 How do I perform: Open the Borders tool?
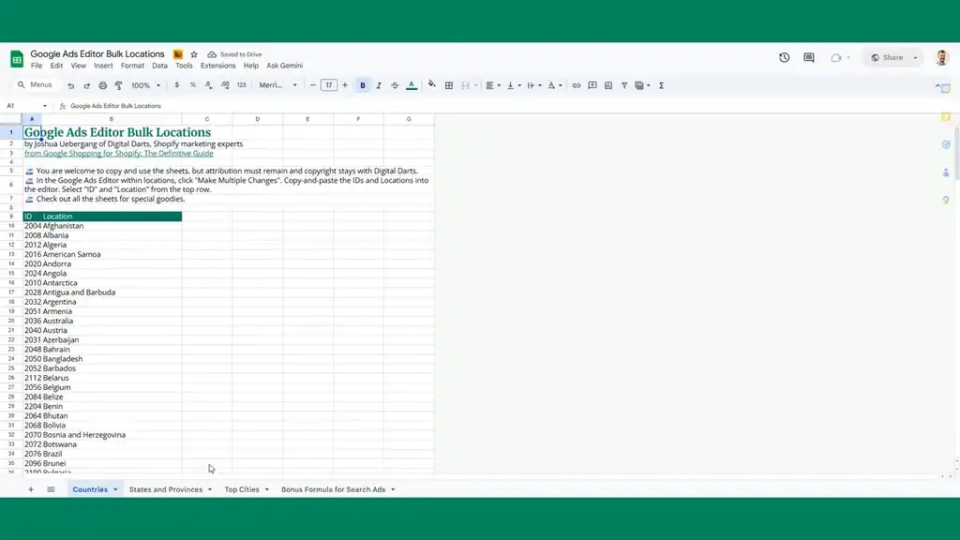point(448,85)
